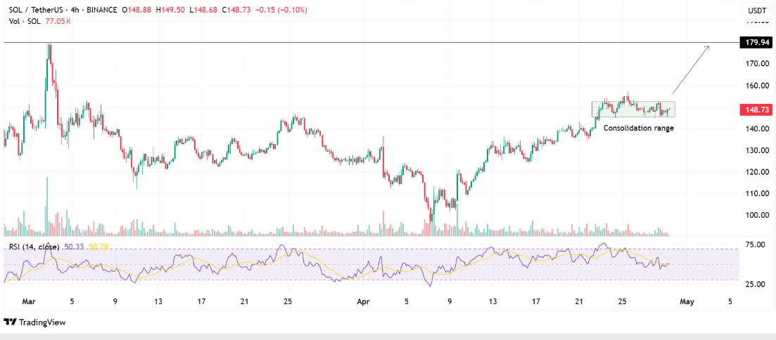
Task: Select the 179.94 price line label
Action: [755, 42]
